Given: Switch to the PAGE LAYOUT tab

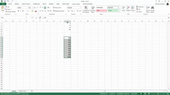Looking at the screenshot, I should tap(26, 4).
